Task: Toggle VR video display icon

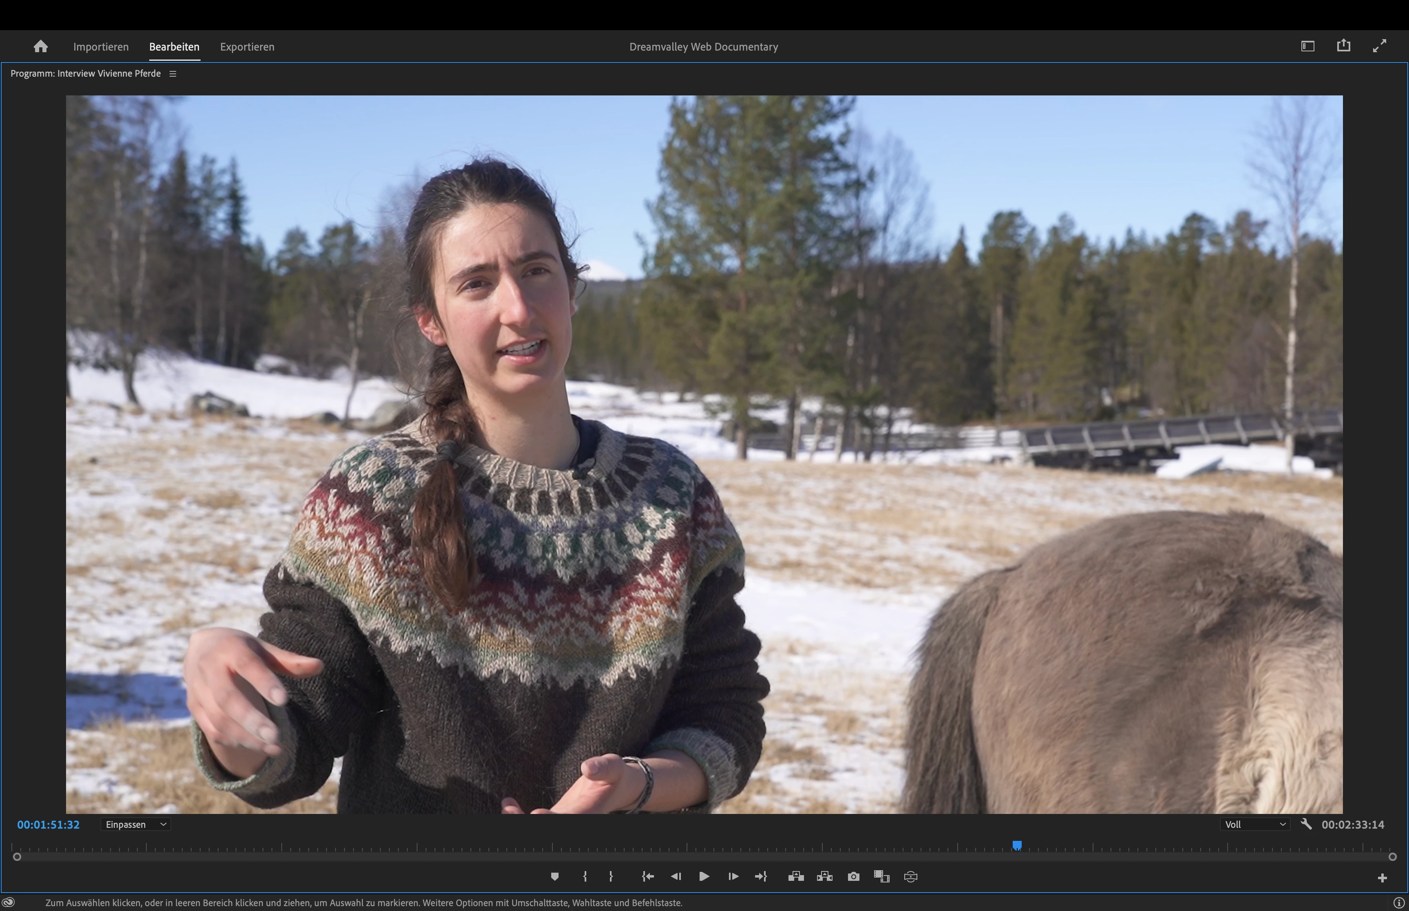Action: pyautogui.click(x=910, y=877)
